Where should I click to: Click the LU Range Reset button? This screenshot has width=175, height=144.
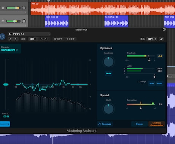point(159,83)
